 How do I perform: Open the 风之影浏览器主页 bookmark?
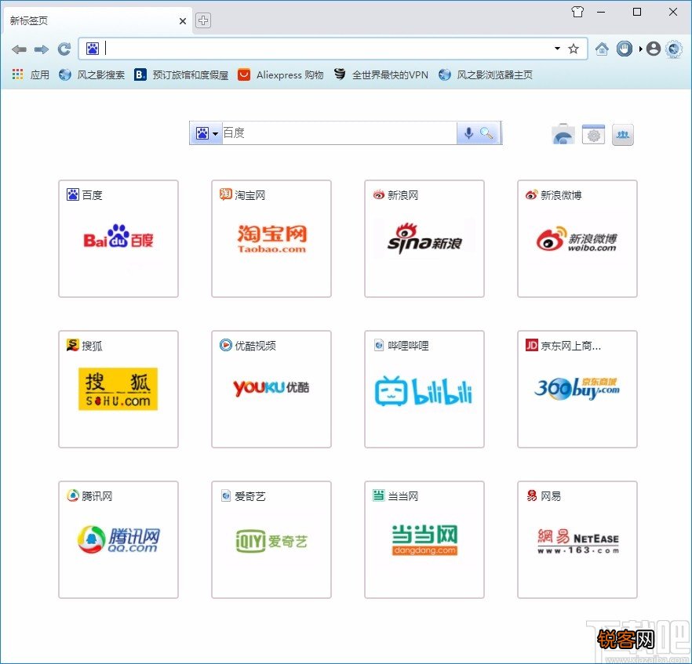click(486, 74)
